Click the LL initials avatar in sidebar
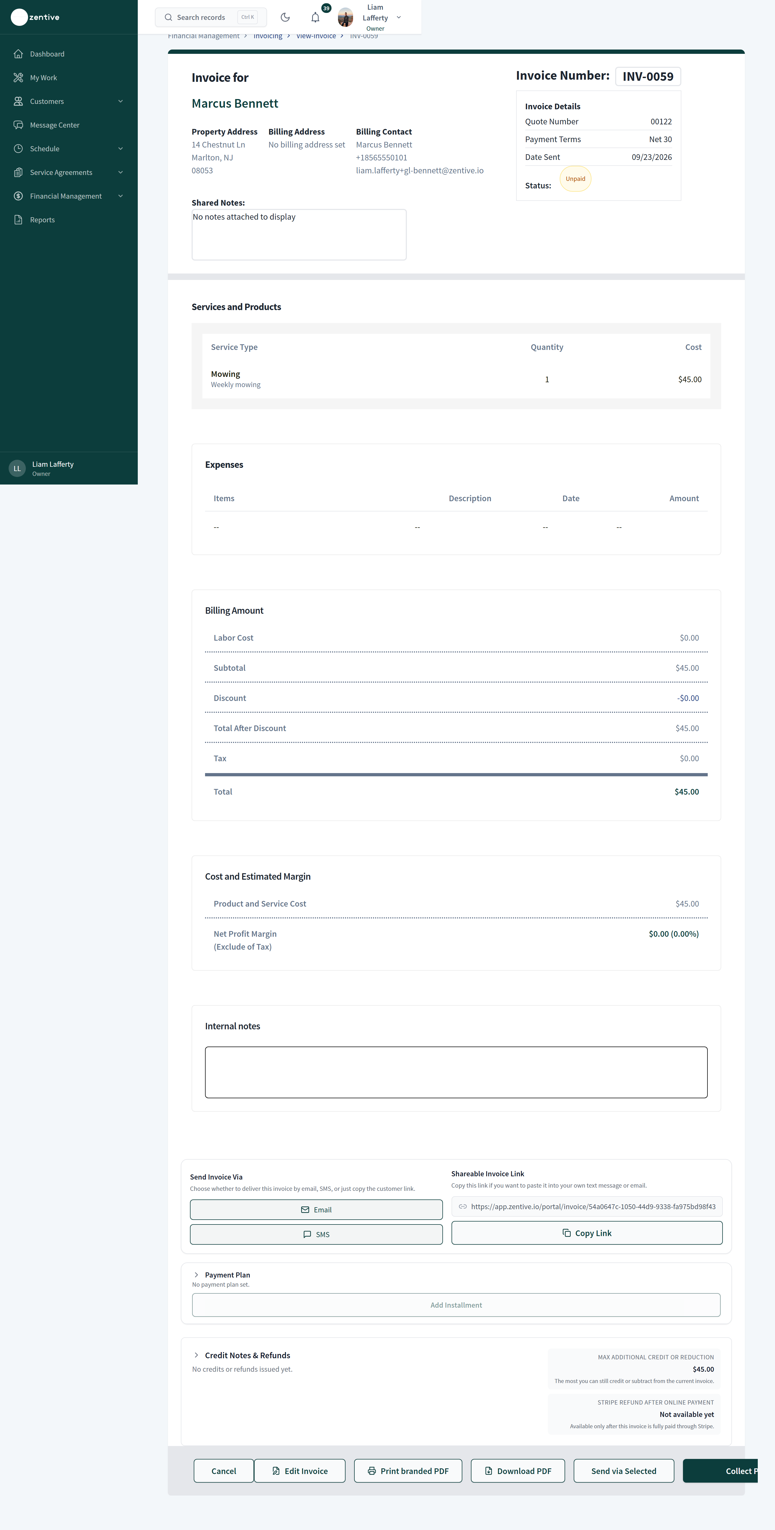The image size is (775, 1530). (17, 469)
